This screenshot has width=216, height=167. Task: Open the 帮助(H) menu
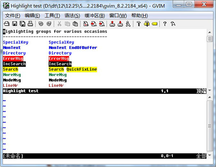140,15
